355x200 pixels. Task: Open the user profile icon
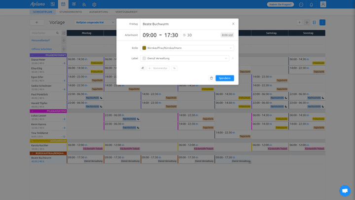point(323,4)
